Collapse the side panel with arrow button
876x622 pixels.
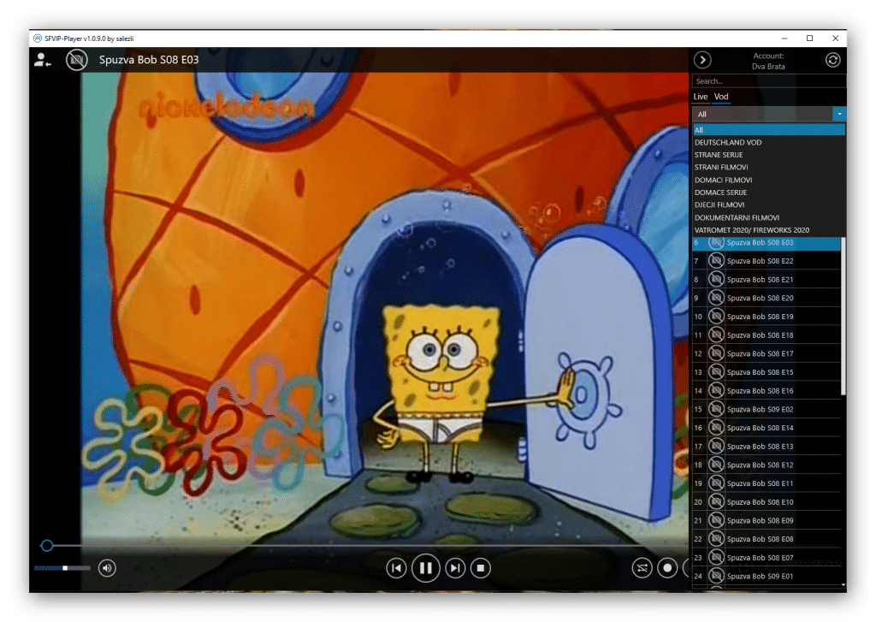(702, 60)
